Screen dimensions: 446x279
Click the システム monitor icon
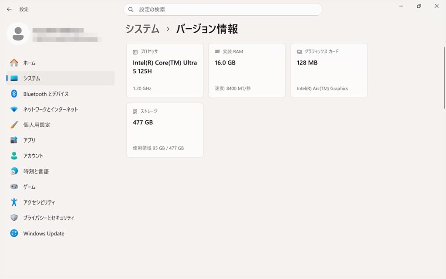coord(14,78)
